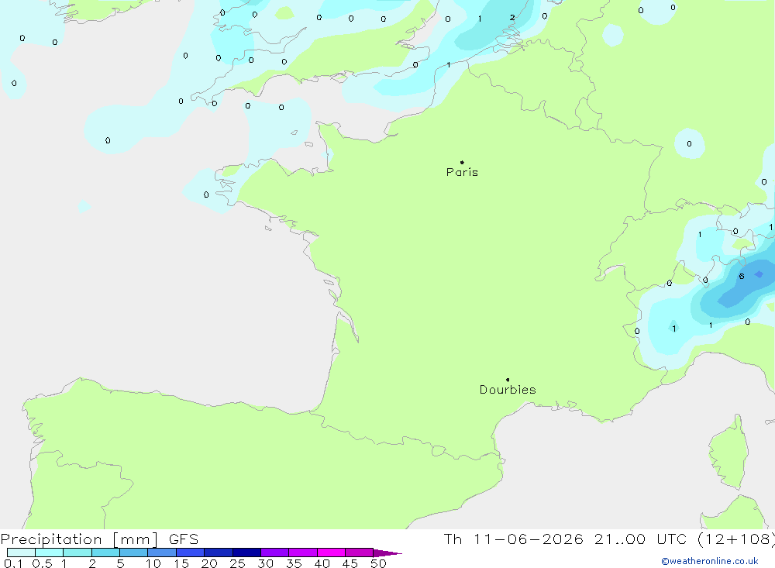Pick the 1–2 mm legend swatch
The image size is (775, 568).
coord(77,553)
